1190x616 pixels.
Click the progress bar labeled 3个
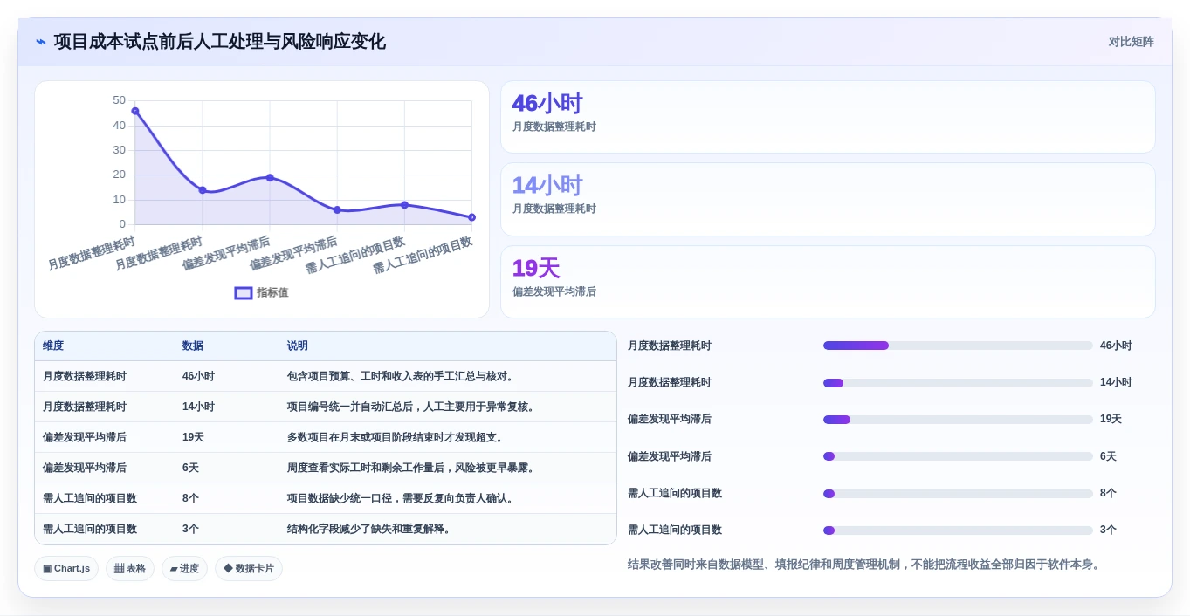click(958, 530)
